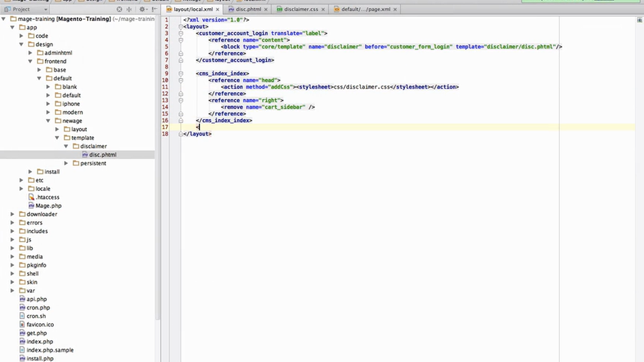
Task: Expand the install folder in app
Action: coord(30,171)
